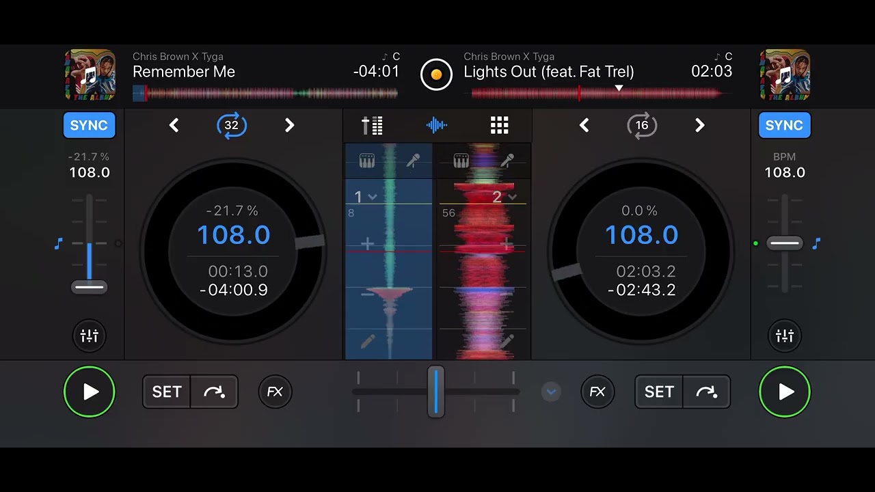The width and height of the screenshot is (875, 492).
Task: Open deck 1 sampler keys icon
Action: [x=367, y=161]
